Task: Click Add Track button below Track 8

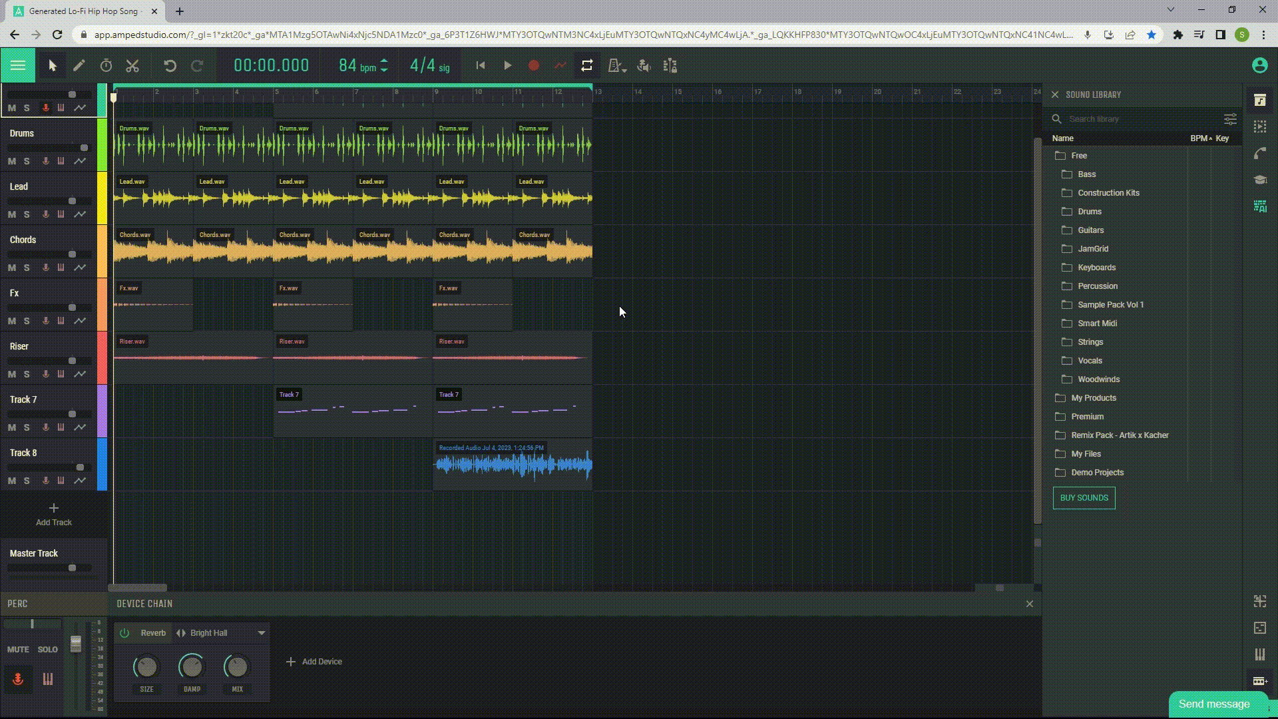Action: [53, 513]
